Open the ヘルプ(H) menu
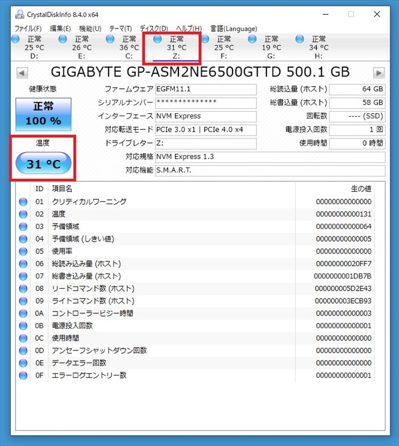Viewport: 399px width, 446px height. point(189,28)
